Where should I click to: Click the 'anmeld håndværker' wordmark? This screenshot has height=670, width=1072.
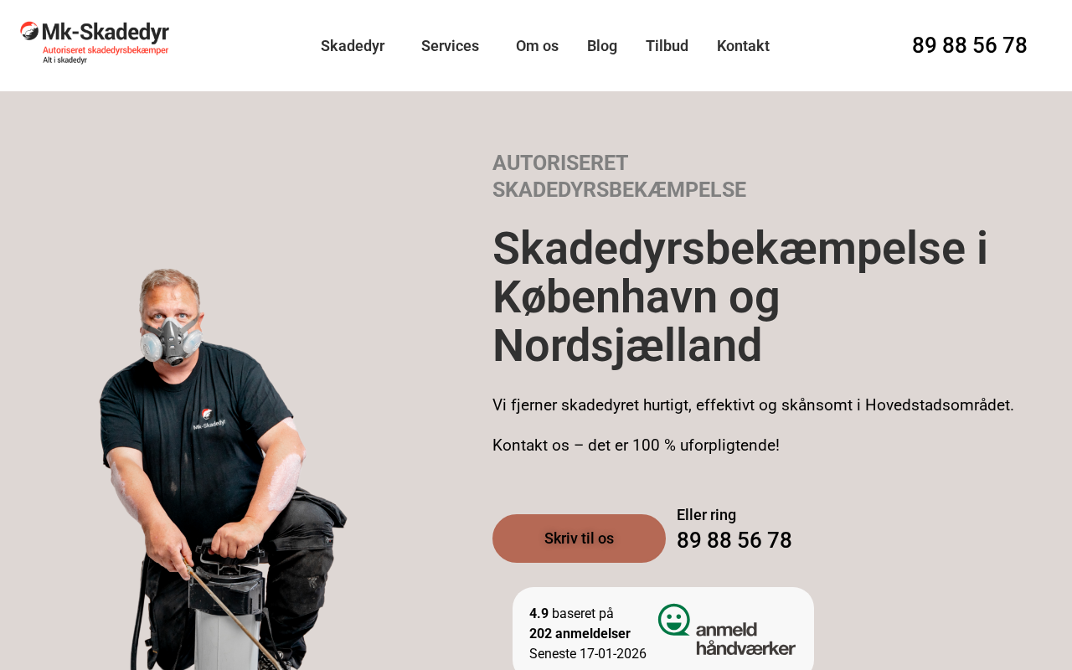[746, 638]
